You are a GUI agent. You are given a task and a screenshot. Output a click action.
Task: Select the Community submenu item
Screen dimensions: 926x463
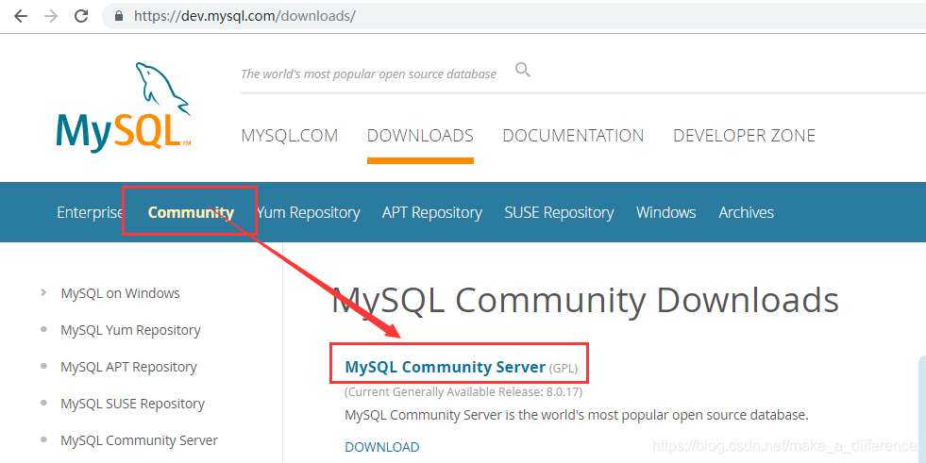tap(191, 212)
